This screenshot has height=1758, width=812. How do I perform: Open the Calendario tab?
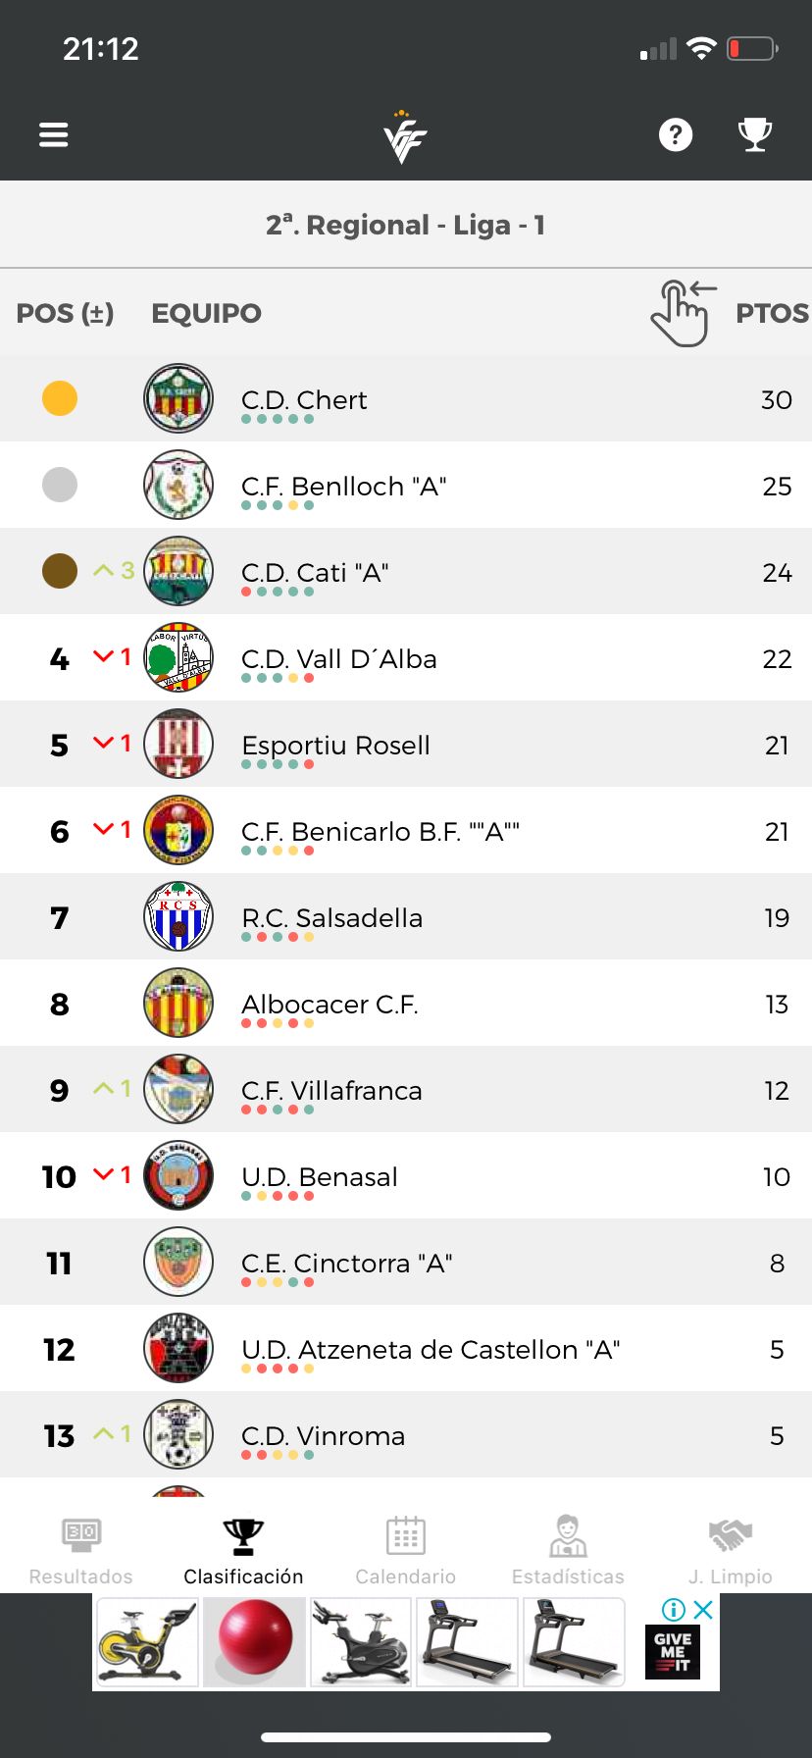tap(405, 1550)
